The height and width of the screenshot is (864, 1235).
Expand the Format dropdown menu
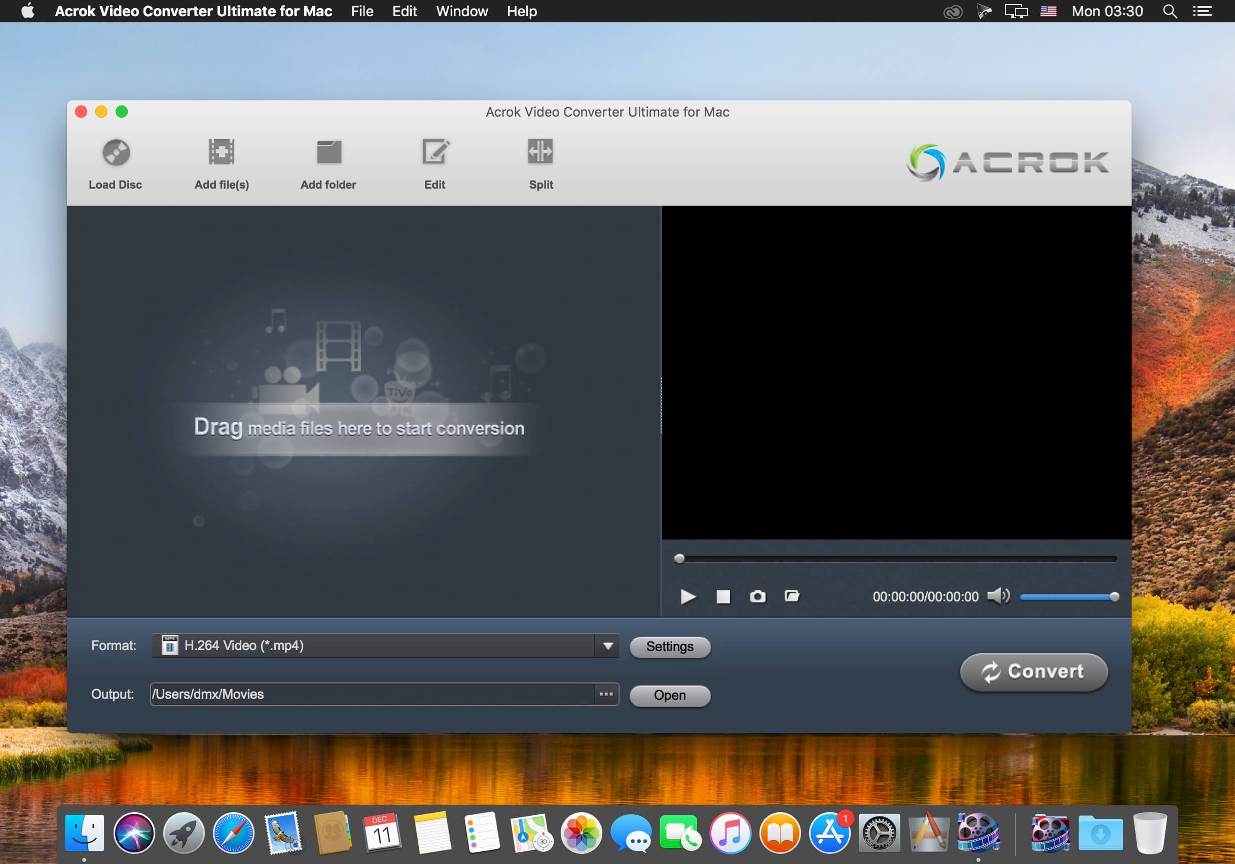click(610, 645)
